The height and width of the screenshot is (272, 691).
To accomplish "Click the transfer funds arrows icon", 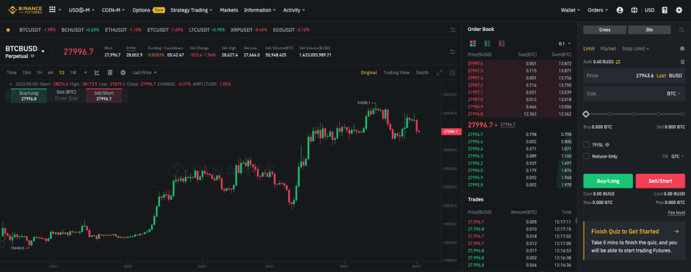I will 618,61.
